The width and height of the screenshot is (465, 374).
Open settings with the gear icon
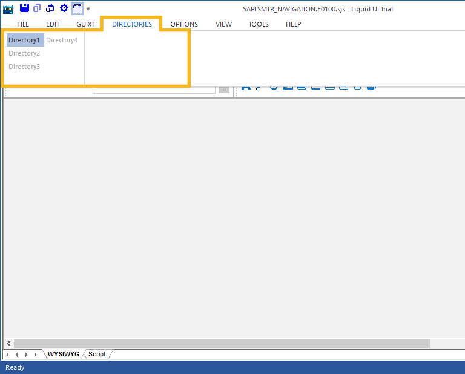point(64,8)
